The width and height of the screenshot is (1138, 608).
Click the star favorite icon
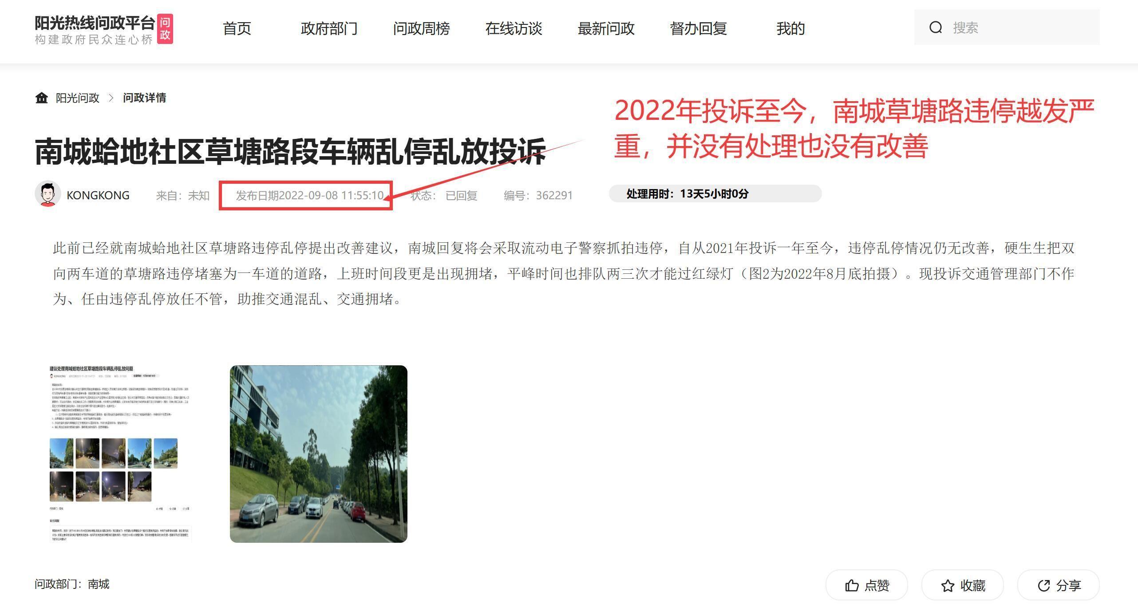948,586
